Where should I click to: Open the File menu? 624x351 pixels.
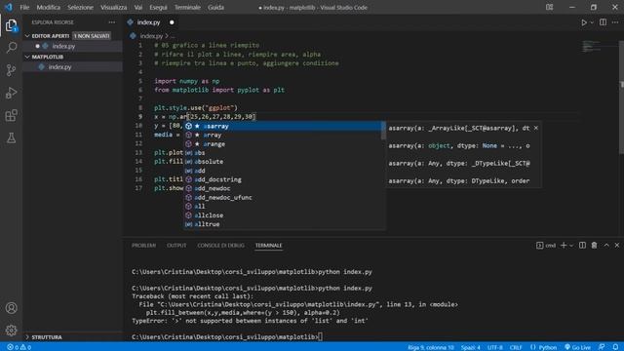(24, 7)
